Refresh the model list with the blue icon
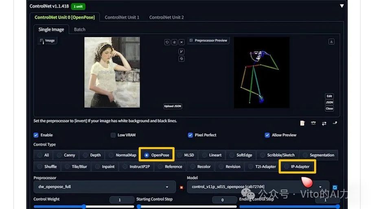Image resolution: width=372 pixels, height=209 pixels. pos(335,187)
